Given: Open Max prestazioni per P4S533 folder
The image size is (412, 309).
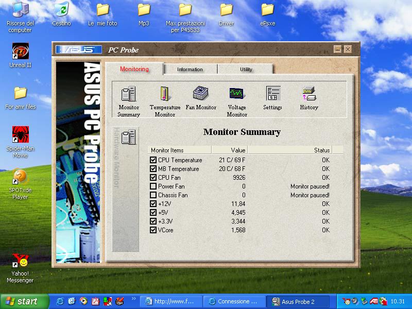Looking at the screenshot, I should point(185,10).
